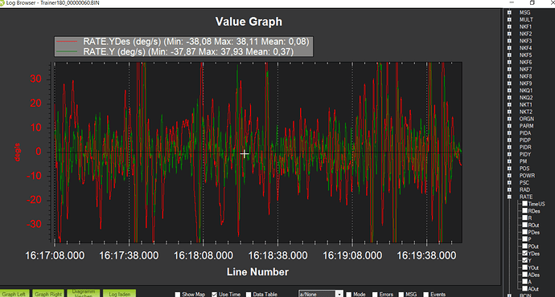555x297 pixels.
Task: Expand the NKF9 tree node
Action: click(509, 83)
